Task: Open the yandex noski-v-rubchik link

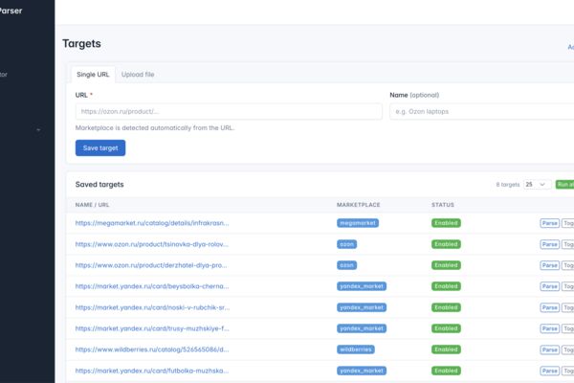Action: click(152, 307)
